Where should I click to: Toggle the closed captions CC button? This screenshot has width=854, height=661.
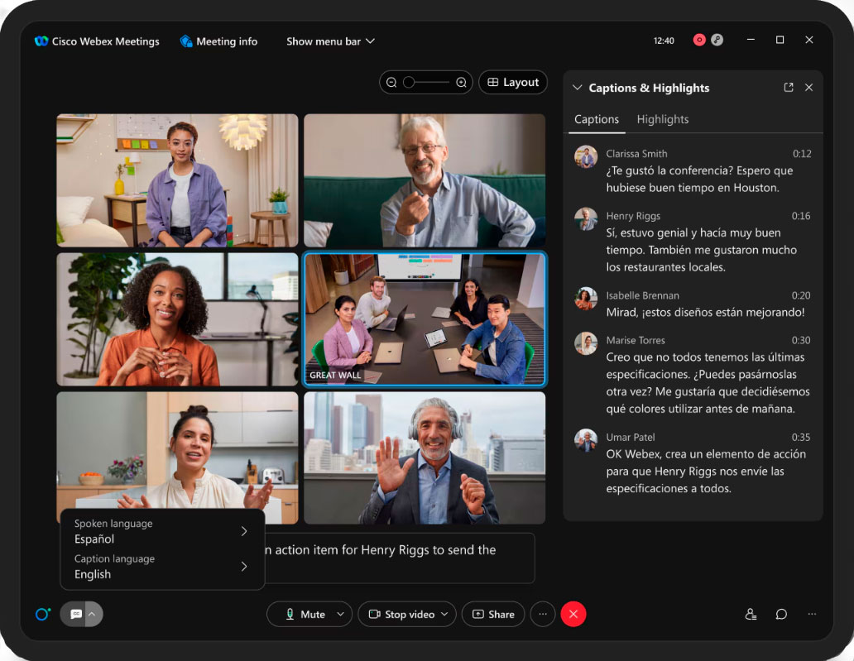75,614
